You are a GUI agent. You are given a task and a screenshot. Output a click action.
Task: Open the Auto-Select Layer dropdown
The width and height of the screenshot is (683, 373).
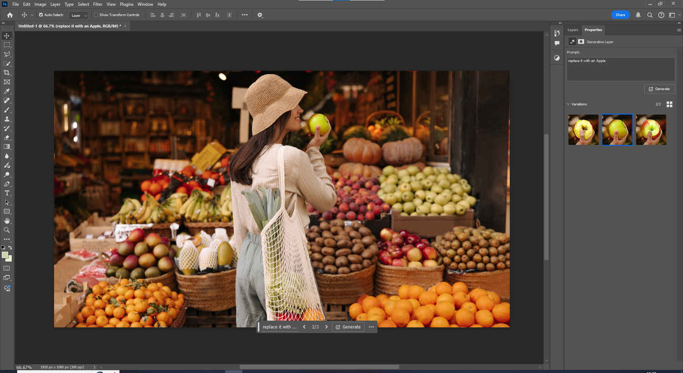point(78,15)
